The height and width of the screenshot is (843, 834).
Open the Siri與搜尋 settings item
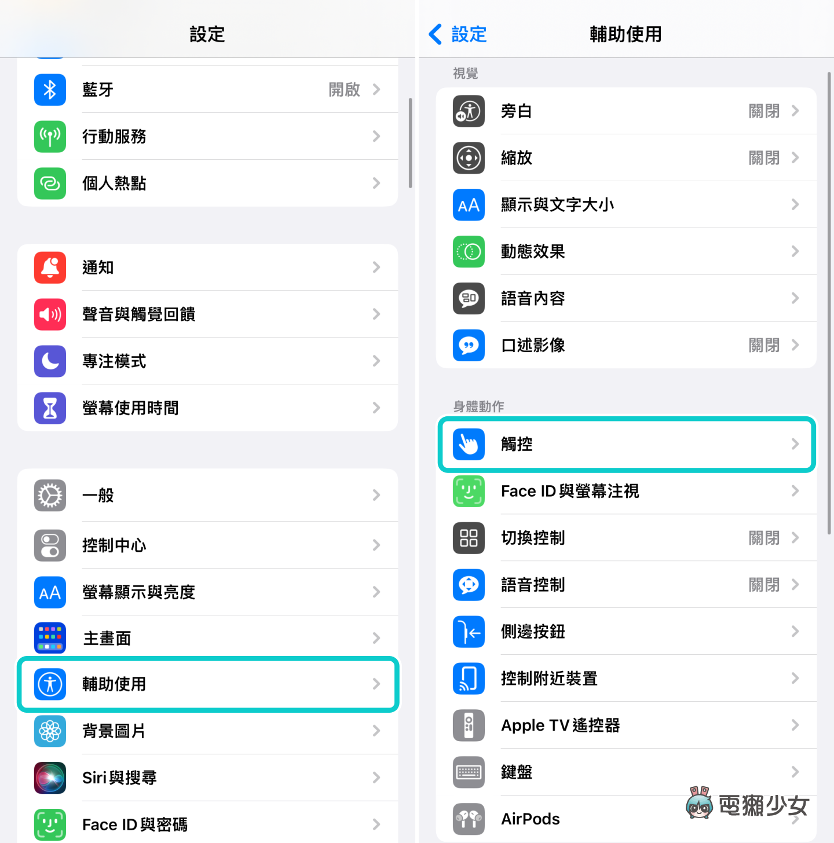click(207, 778)
